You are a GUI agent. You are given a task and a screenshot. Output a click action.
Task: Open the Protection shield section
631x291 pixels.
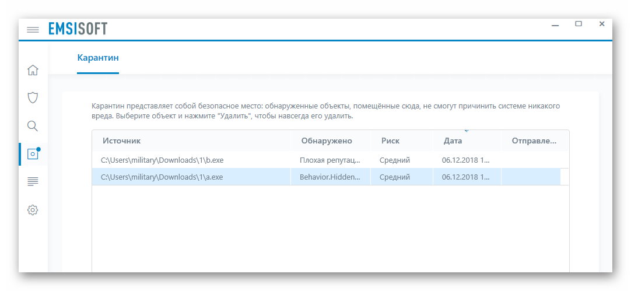point(33,98)
